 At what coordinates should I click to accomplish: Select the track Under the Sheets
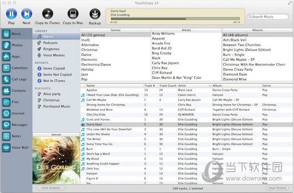coord(187,134)
